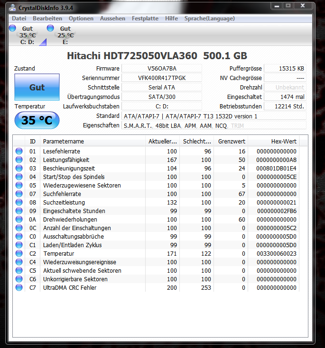Click the Hex-Wert column header
The image size is (325, 348).
click(x=274, y=142)
